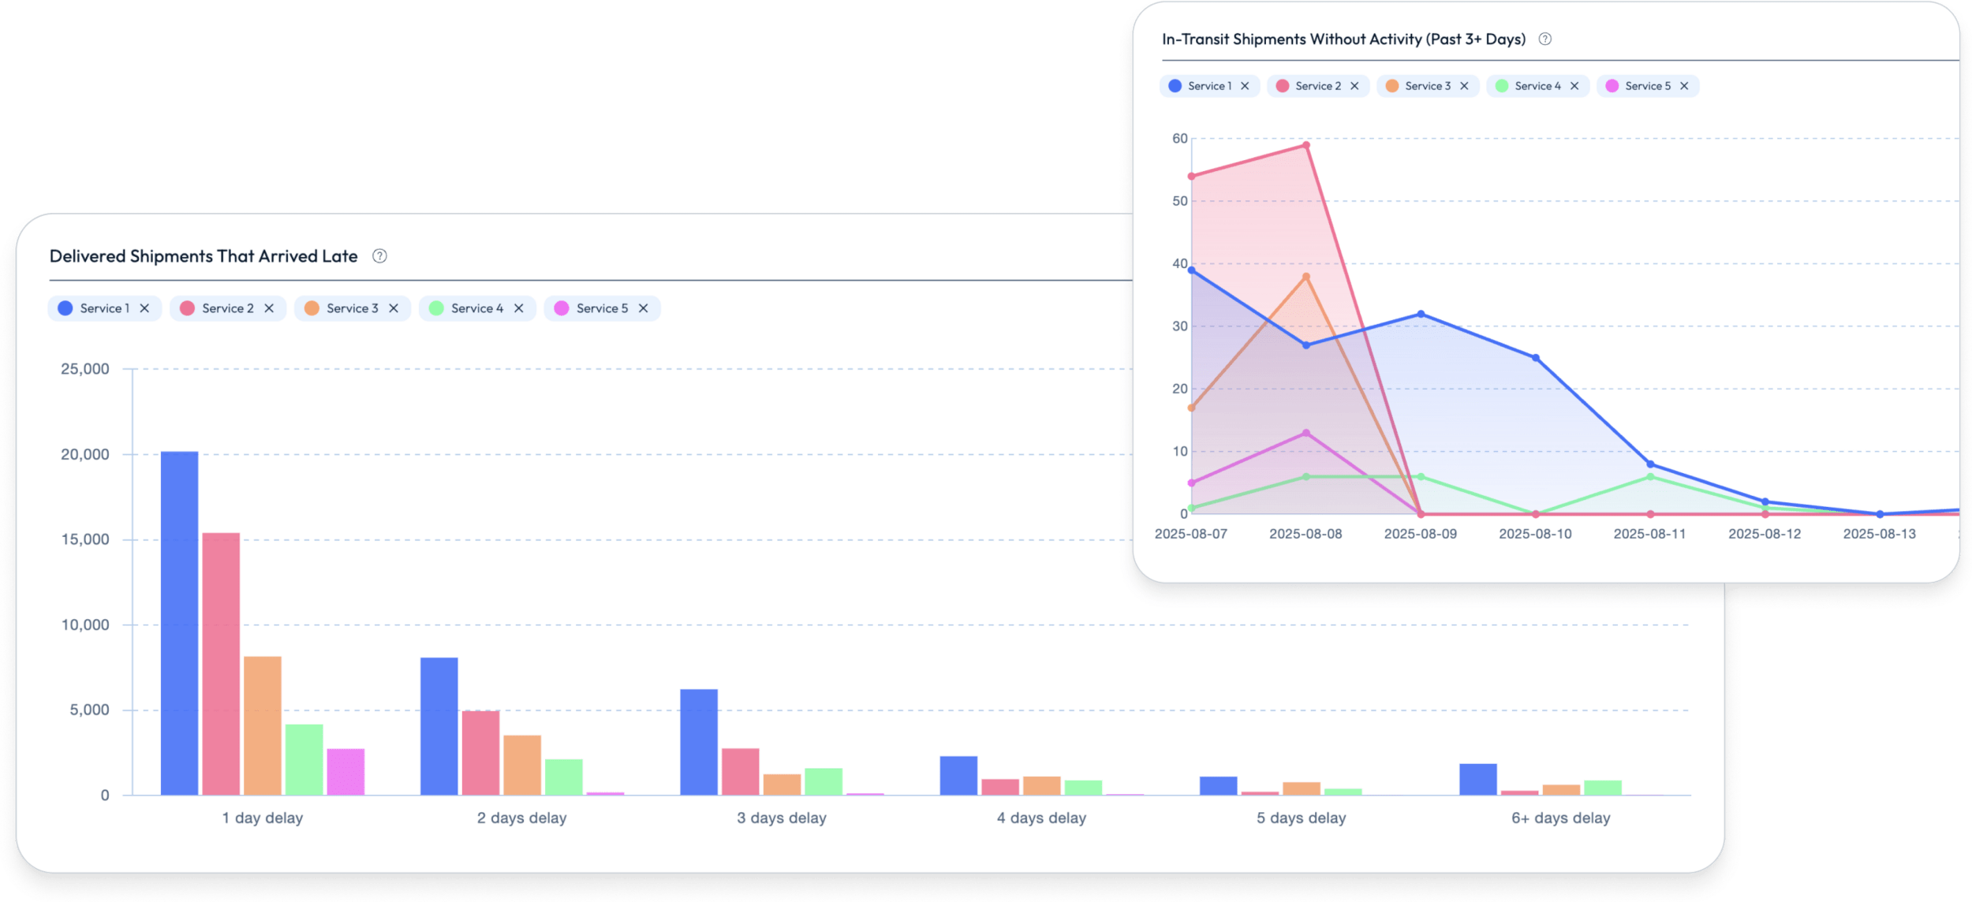Click Service 1 bar for 1 day delay
This screenshot has width=1972, height=902.
pyautogui.click(x=179, y=623)
